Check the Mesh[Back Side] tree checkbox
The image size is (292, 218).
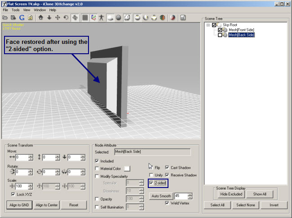[220, 35]
